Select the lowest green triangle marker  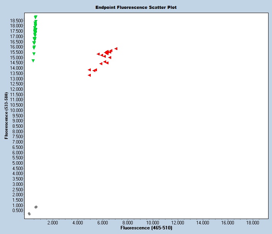pyautogui.click(x=33, y=60)
